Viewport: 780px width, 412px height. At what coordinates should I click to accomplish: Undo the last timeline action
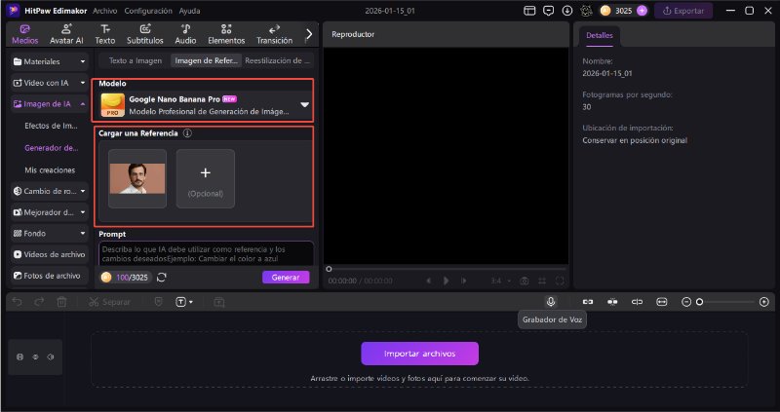tap(17, 302)
